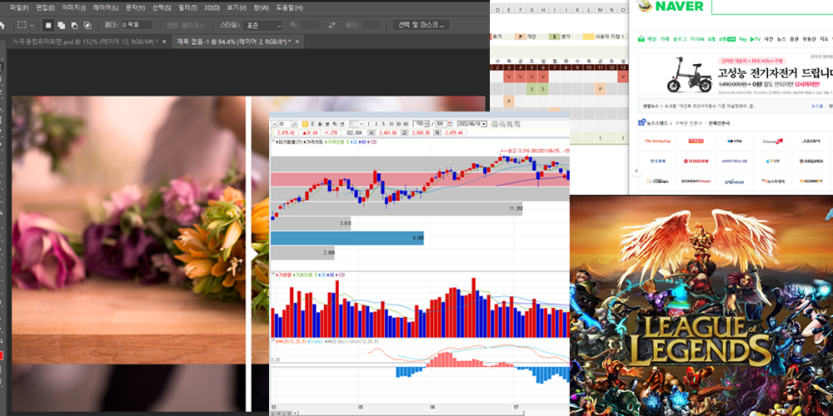Open the 레이어(L) menu

pyautogui.click(x=106, y=8)
